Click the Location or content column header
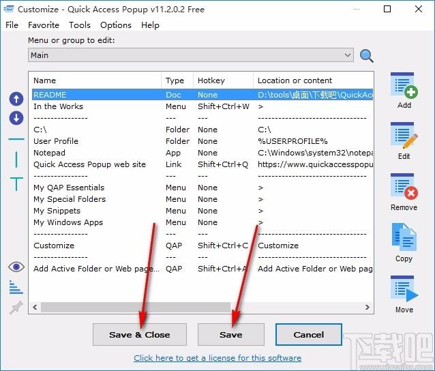 click(313, 80)
